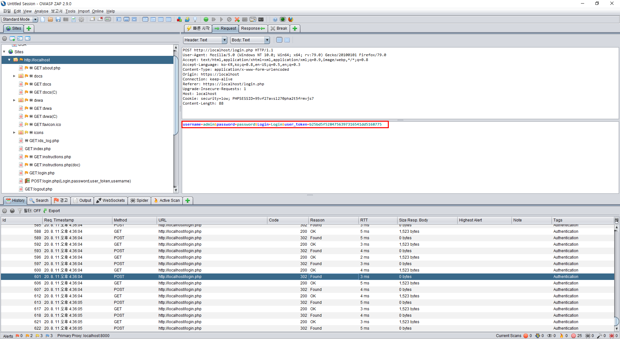Click the export context icon in Sites panel
This screenshot has width=620, height=339.
pyautogui.click(x=28, y=38)
